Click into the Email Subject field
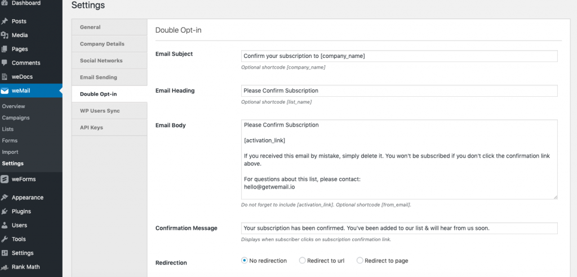Screen dimensions: 577x277 point(400,56)
